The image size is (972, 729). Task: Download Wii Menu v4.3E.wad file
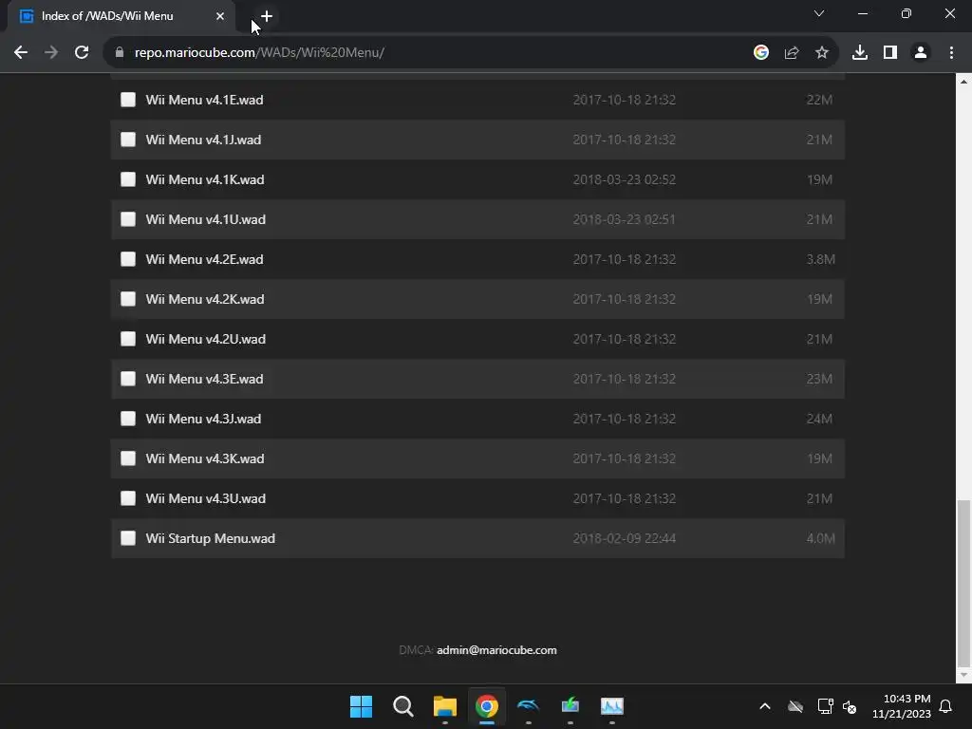(205, 379)
